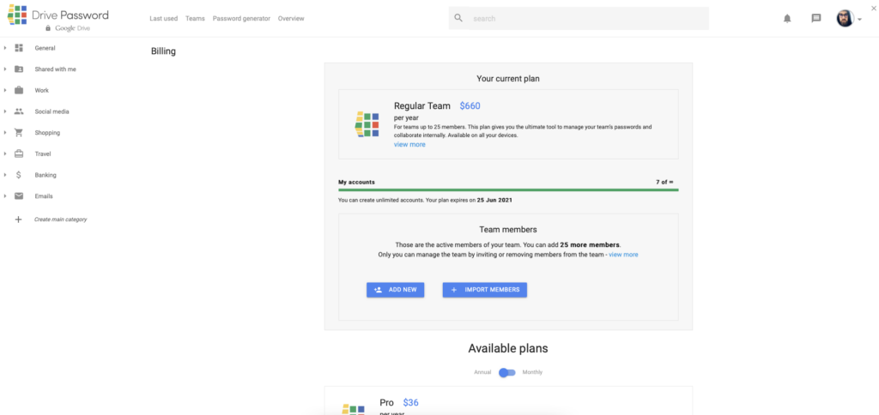Click the Regular Team plan title
The height and width of the screenshot is (415, 879).
[422, 105]
